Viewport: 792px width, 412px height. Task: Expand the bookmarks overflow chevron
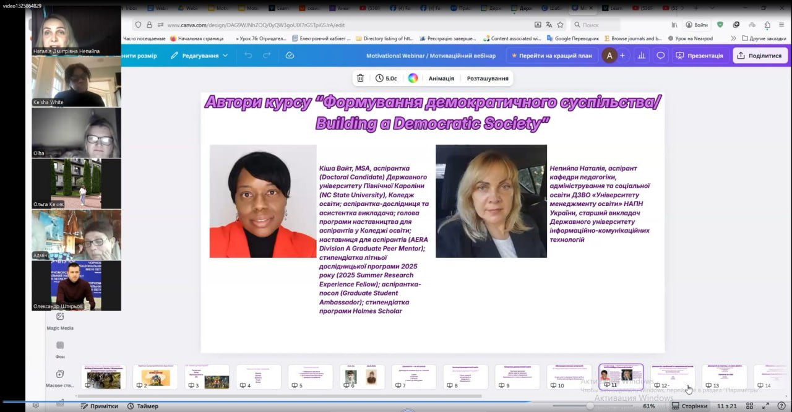733,38
